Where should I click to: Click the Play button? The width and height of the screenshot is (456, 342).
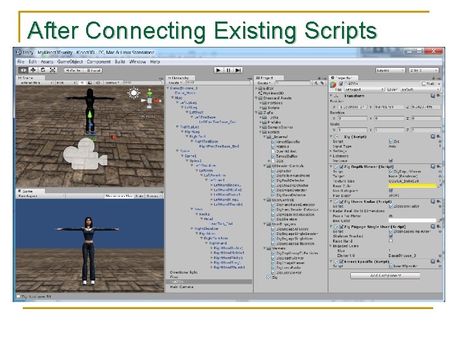(218, 70)
